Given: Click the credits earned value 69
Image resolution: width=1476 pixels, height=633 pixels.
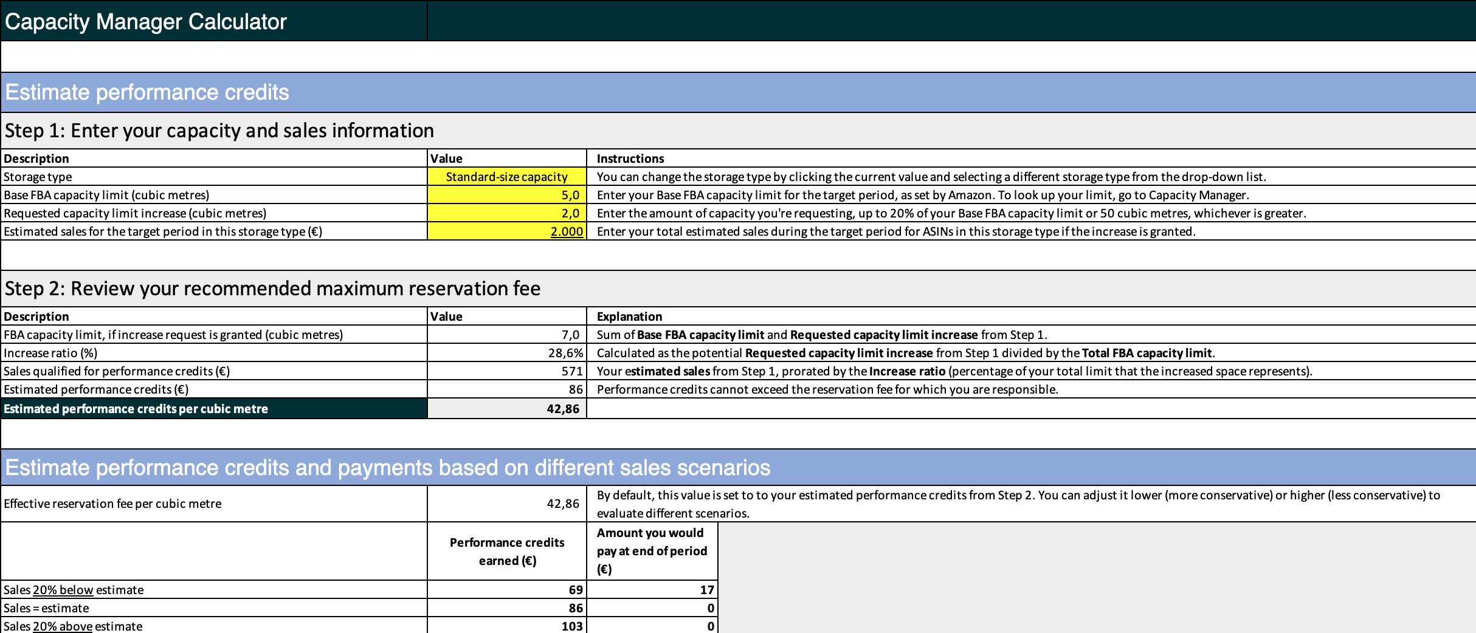Looking at the screenshot, I should point(506,590).
